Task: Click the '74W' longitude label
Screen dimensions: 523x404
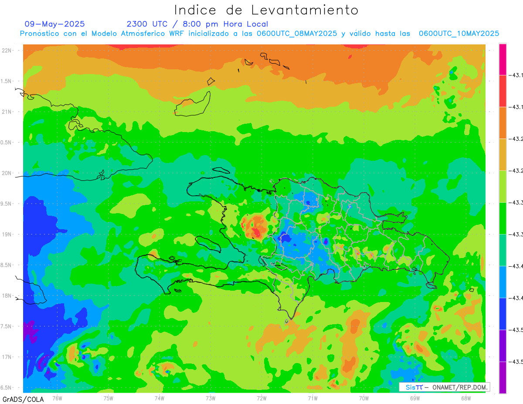Action: (160, 398)
